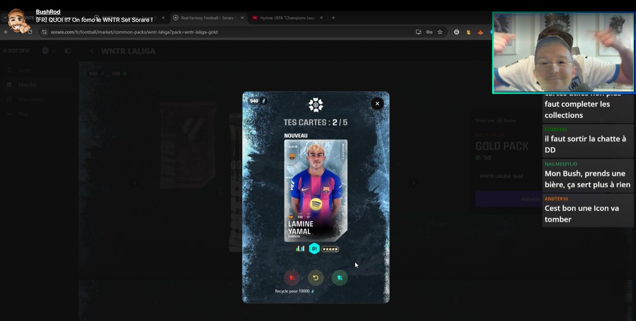This screenshot has height=321, width=636.
Task: Bookmark page with the star icon
Action: (440, 32)
